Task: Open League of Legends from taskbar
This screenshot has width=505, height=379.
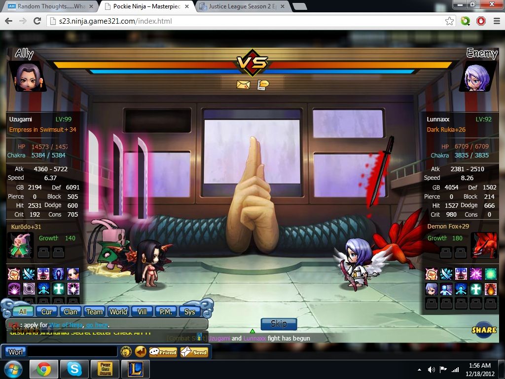Action: click(x=135, y=369)
